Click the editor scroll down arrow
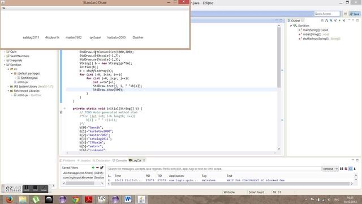The width and height of the screenshot is (362, 204). click(x=279, y=149)
